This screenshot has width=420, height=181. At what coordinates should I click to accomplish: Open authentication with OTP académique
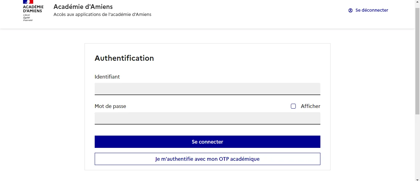[207, 159]
